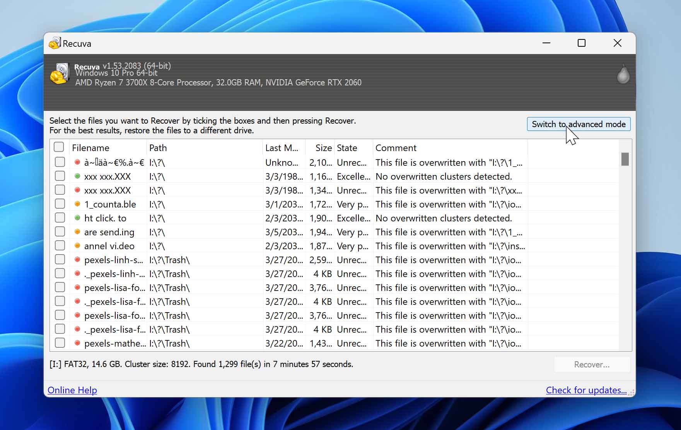Click orange status dot of are send.ing
681x430 pixels.
tap(77, 232)
